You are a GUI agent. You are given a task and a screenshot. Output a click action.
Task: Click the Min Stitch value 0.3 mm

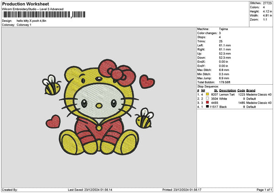[224, 74]
